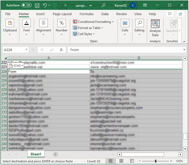189x165 pixels.
Task: Open the Comments pane icon
Action: pyautogui.click(x=170, y=14)
